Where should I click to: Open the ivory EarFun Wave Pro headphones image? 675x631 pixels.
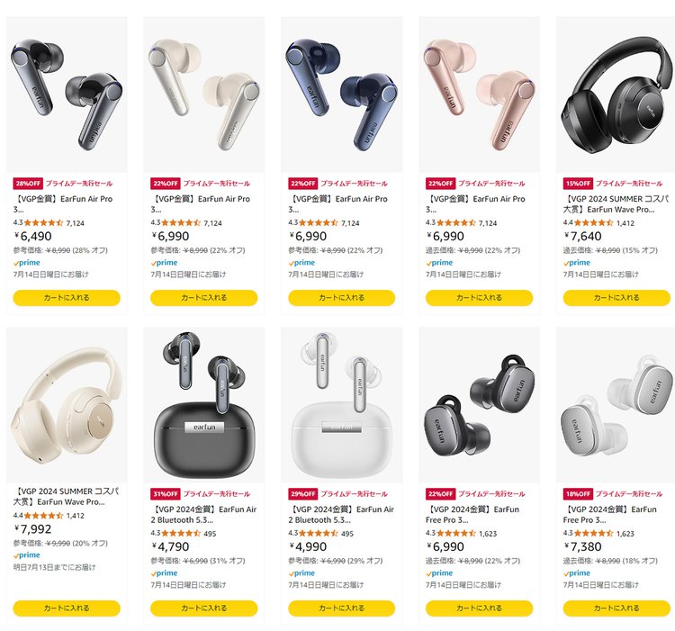[67, 404]
